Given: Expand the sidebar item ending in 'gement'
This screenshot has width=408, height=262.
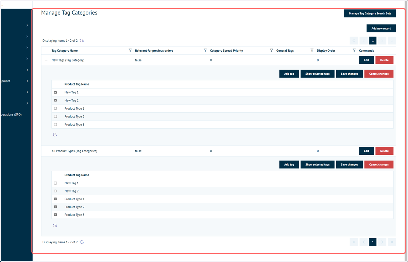Looking at the screenshot, I should point(27,81).
